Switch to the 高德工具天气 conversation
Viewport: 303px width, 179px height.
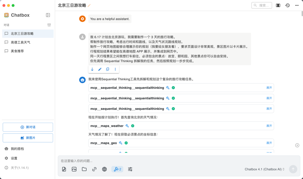[21, 42]
